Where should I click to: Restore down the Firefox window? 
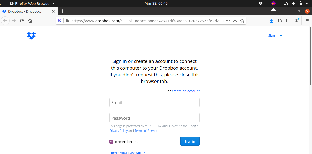point(299,11)
